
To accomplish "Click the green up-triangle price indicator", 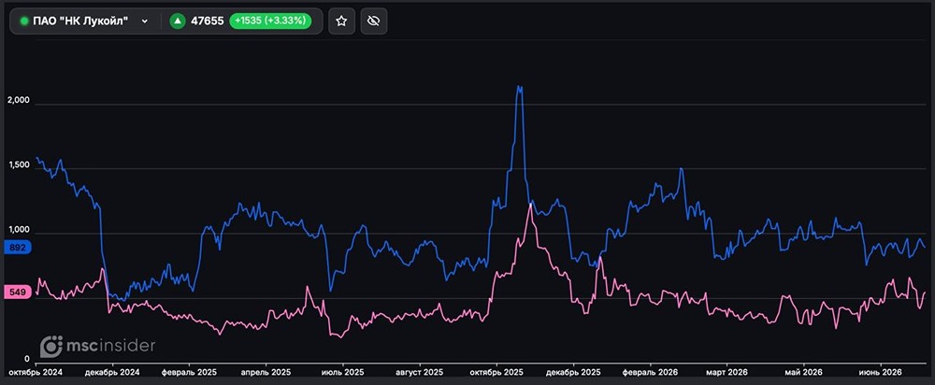I will [177, 21].
